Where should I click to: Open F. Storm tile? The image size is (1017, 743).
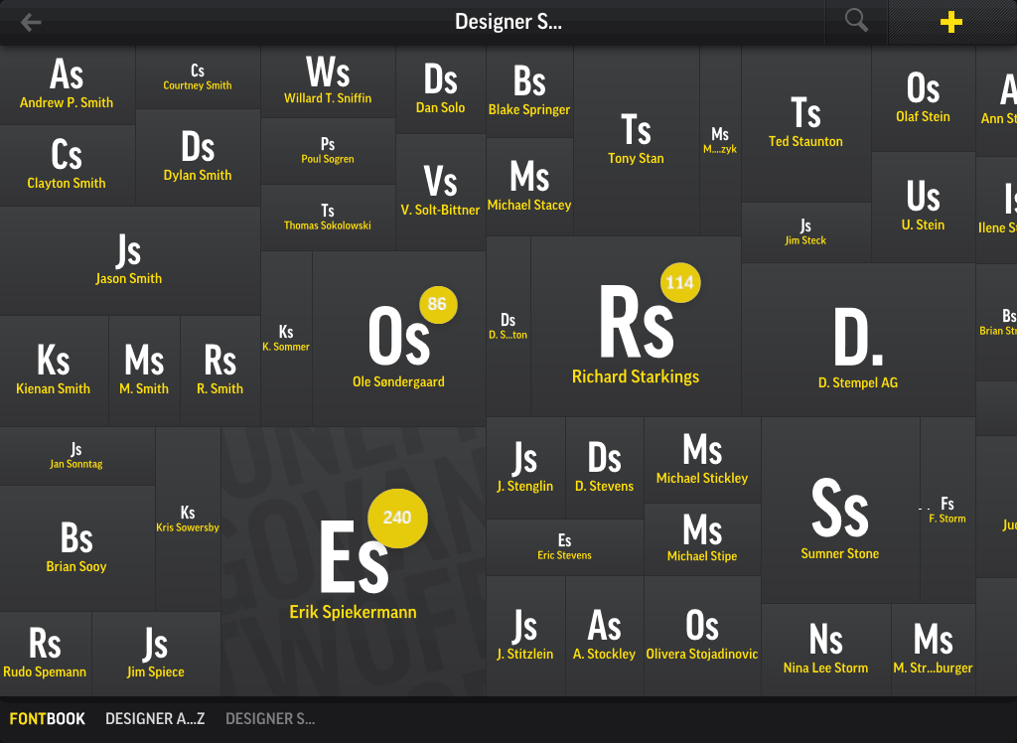click(947, 510)
